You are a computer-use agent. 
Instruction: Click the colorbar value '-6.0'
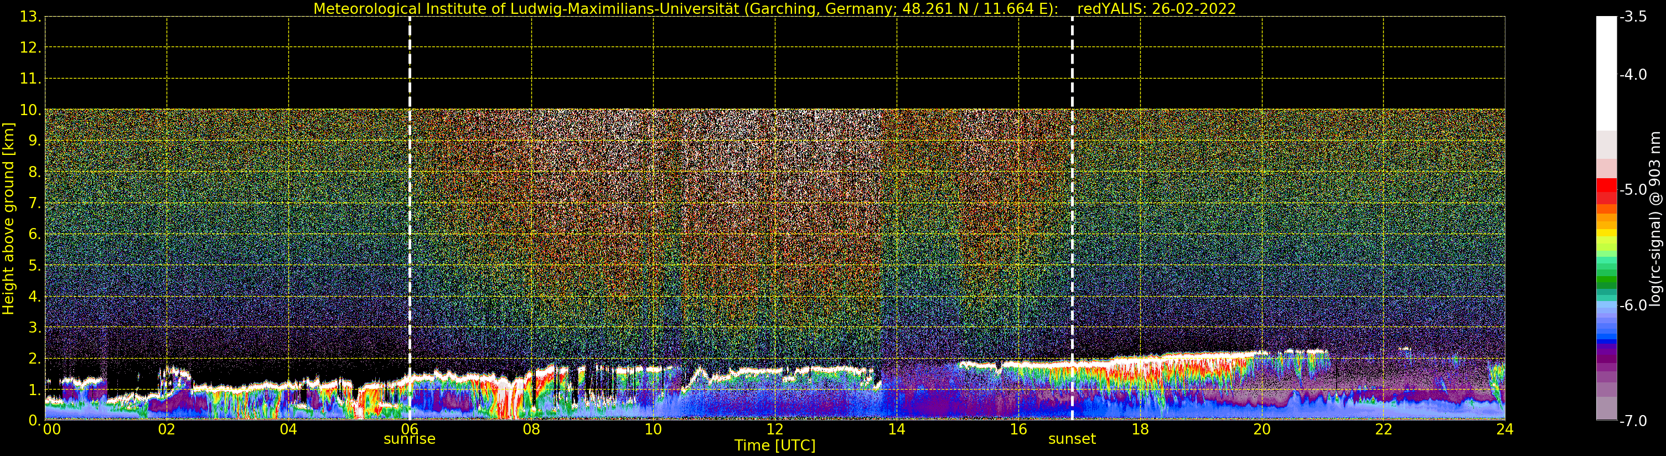(1633, 305)
